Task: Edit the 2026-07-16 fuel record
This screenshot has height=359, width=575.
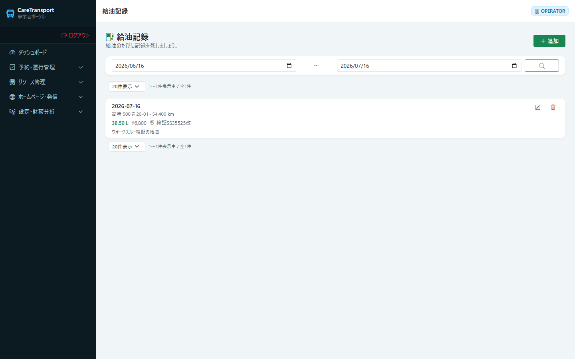Action: 538,107
